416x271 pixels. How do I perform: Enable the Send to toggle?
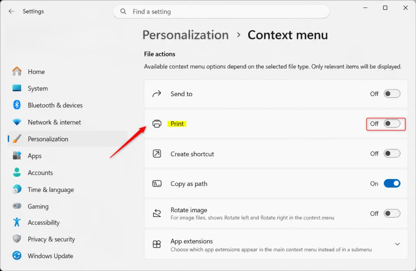(392, 94)
